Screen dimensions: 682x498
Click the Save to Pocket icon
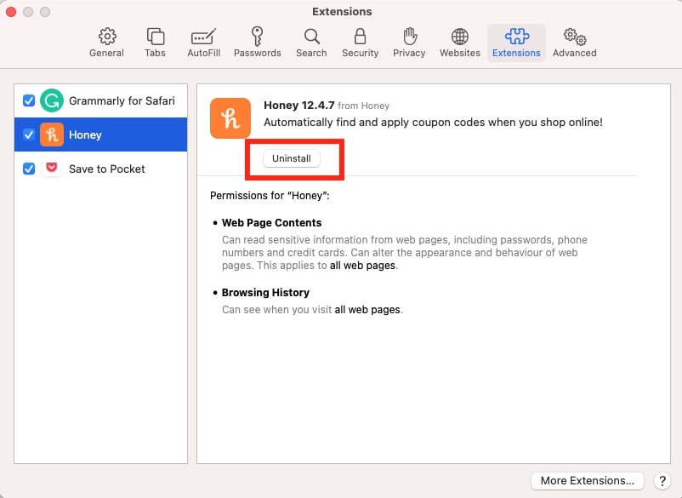coord(52,168)
